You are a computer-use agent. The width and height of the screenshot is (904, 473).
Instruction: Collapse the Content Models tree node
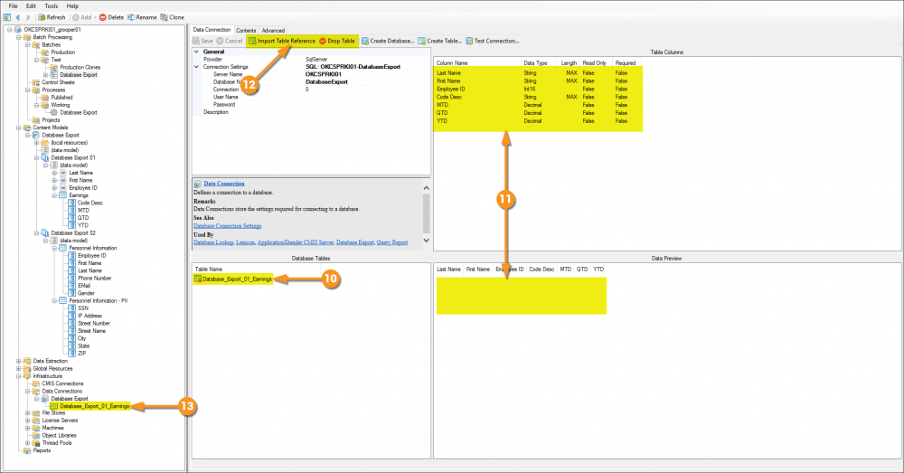click(x=18, y=128)
